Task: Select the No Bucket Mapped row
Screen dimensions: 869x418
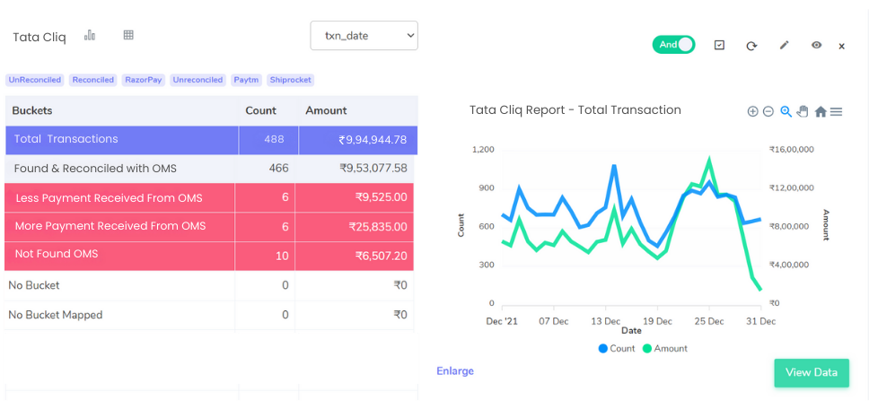Action: point(209,315)
